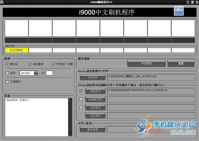
Task: Toggle the 重分区 re-partition checkbox
Action: (7, 64)
